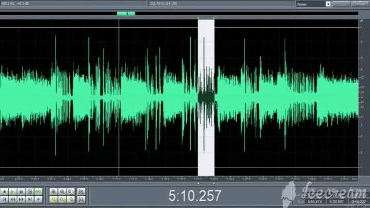Click the green view range bar above waveform
The width and height of the screenshot is (370, 208).
click(126, 13)
